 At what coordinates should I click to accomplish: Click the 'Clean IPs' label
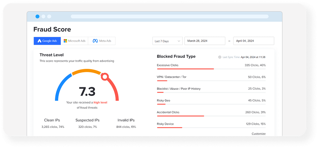tap(52, 120)
